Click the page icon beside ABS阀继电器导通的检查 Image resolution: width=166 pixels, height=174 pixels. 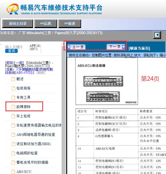point(13,135)
